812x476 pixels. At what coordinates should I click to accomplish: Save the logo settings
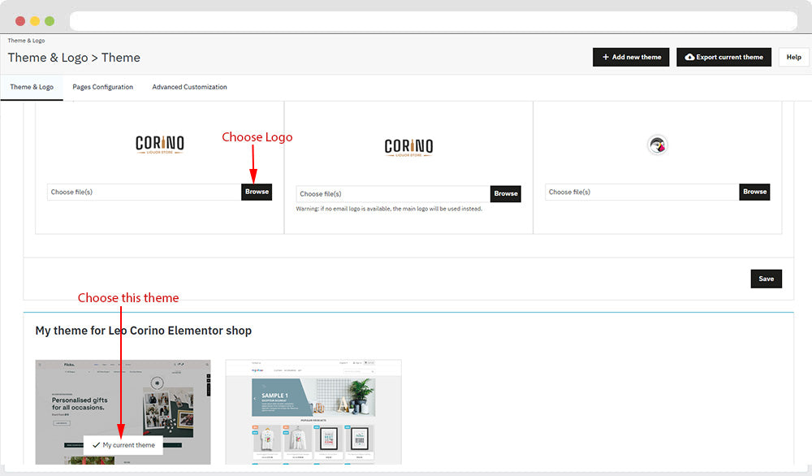pyautogui.click(x=767, y=279)
